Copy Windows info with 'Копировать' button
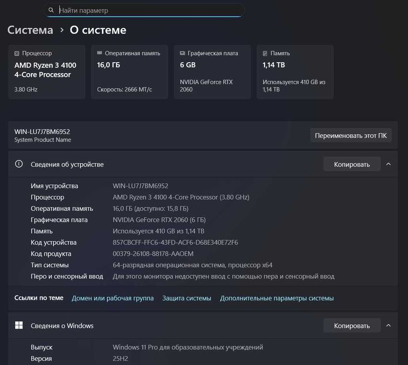 pos(352,325)
